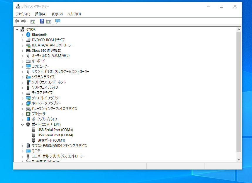Expand the ネットワーク アダプター category
The height and width of the screenshot is (183, 252).
(23, 103)
